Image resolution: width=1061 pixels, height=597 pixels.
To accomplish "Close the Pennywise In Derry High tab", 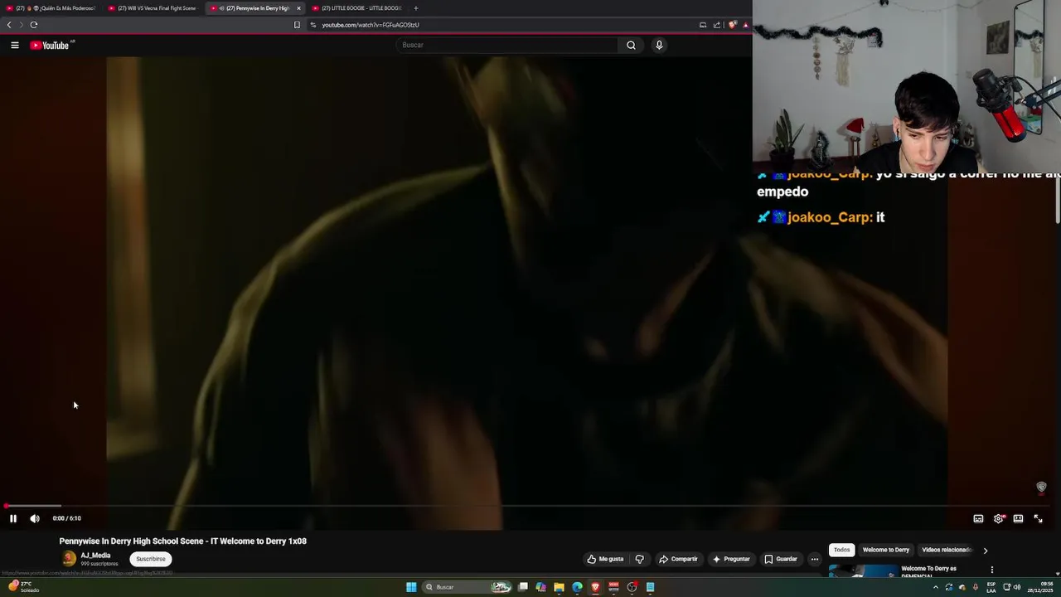I will [x=298, y=8].
